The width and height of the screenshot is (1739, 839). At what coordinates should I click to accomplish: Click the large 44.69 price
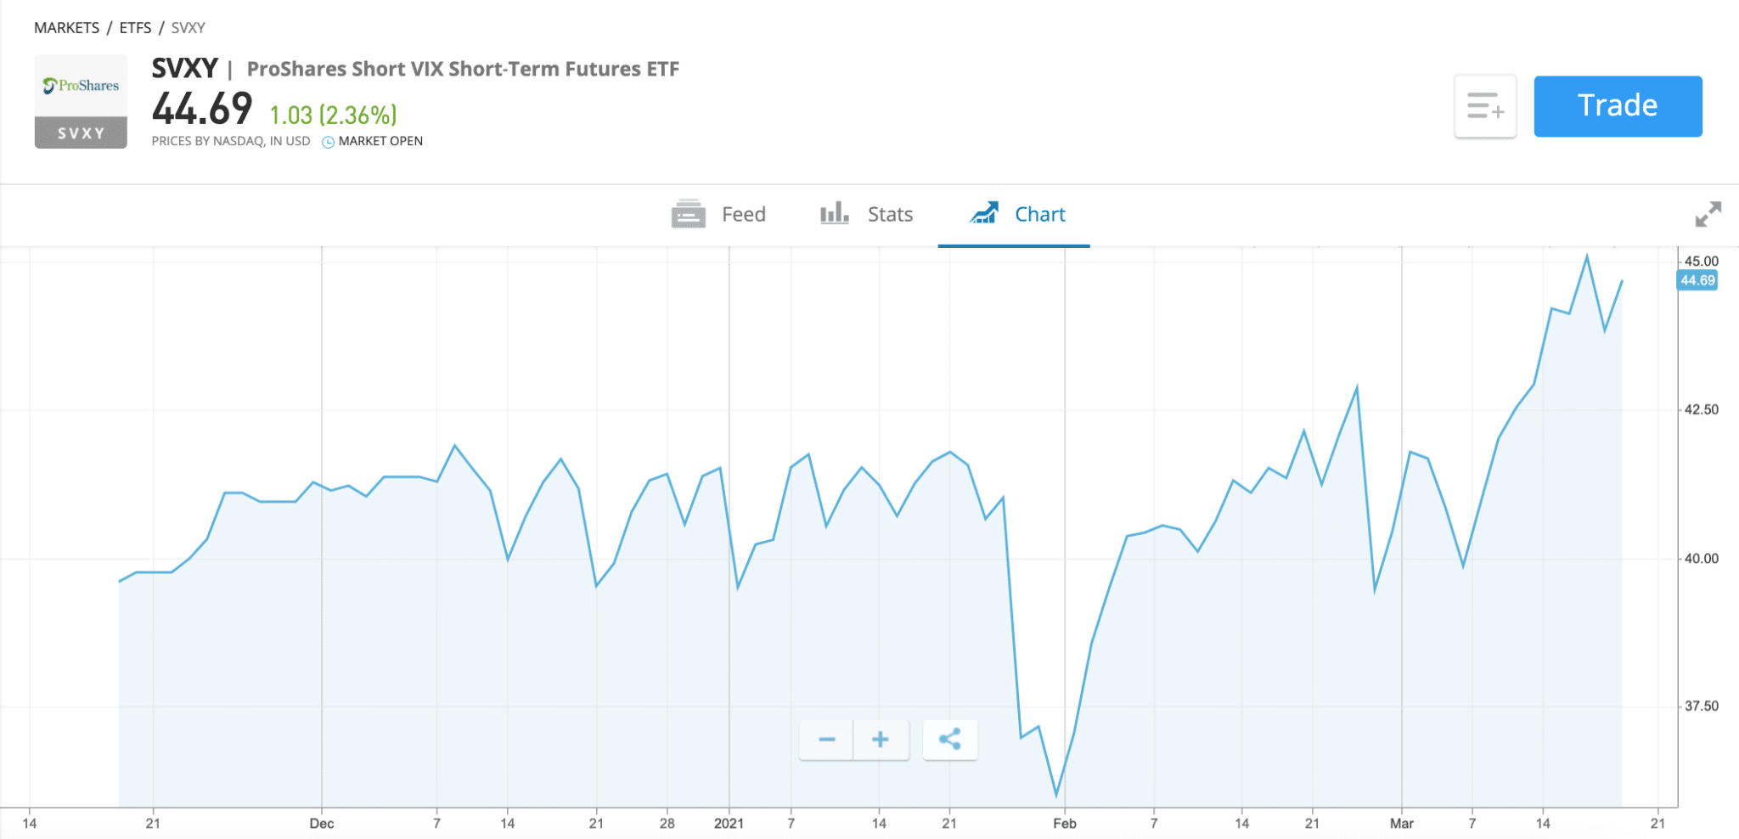coord(202,109)
